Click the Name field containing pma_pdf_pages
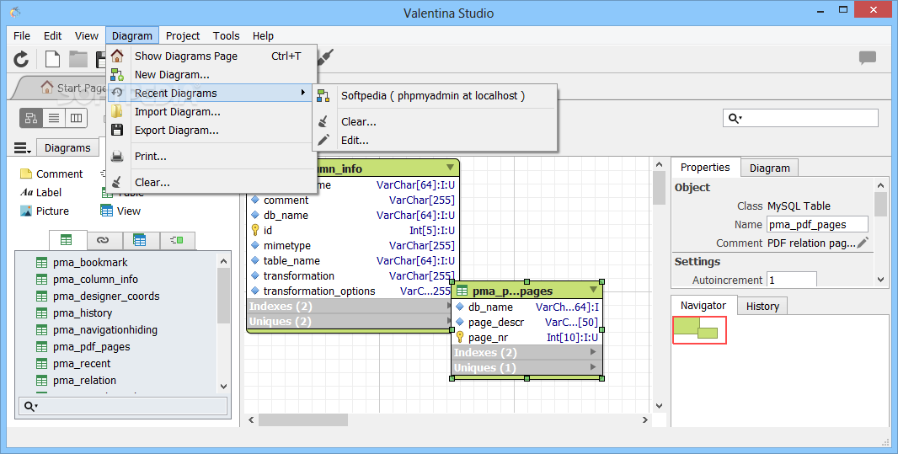898x454 pixels. point(817,224)
